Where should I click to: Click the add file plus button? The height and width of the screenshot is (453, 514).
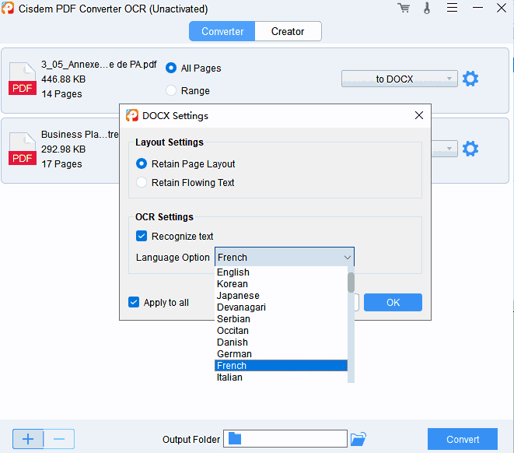28,439
